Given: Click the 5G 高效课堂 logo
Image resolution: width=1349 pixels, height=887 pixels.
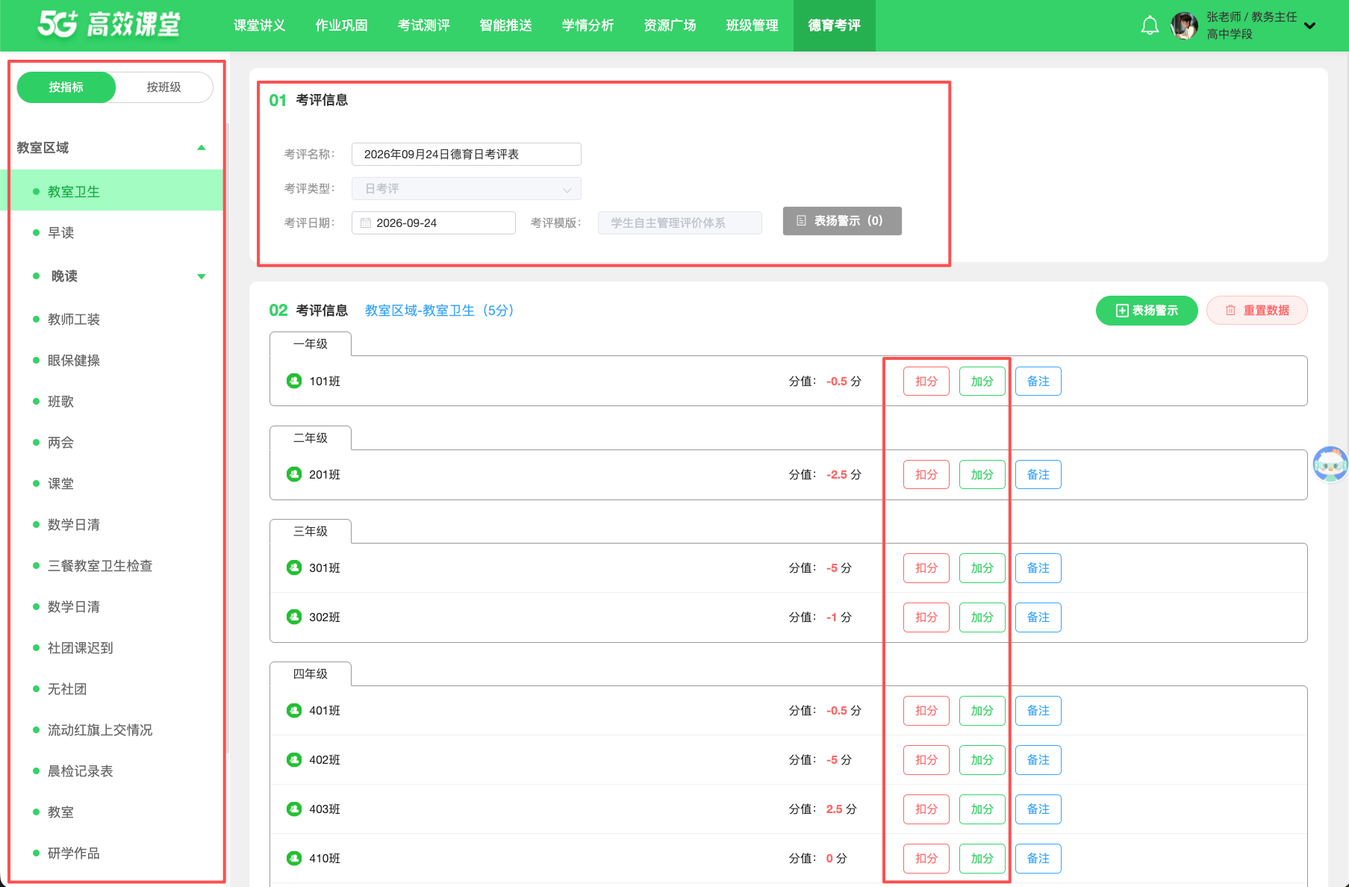Looking at the screenshot, I should [x=109, y=25].
